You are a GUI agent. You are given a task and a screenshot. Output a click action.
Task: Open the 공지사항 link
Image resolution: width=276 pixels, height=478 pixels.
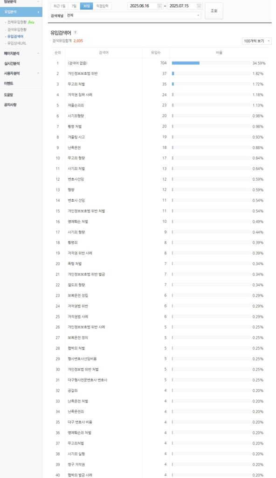pos(10,105)
